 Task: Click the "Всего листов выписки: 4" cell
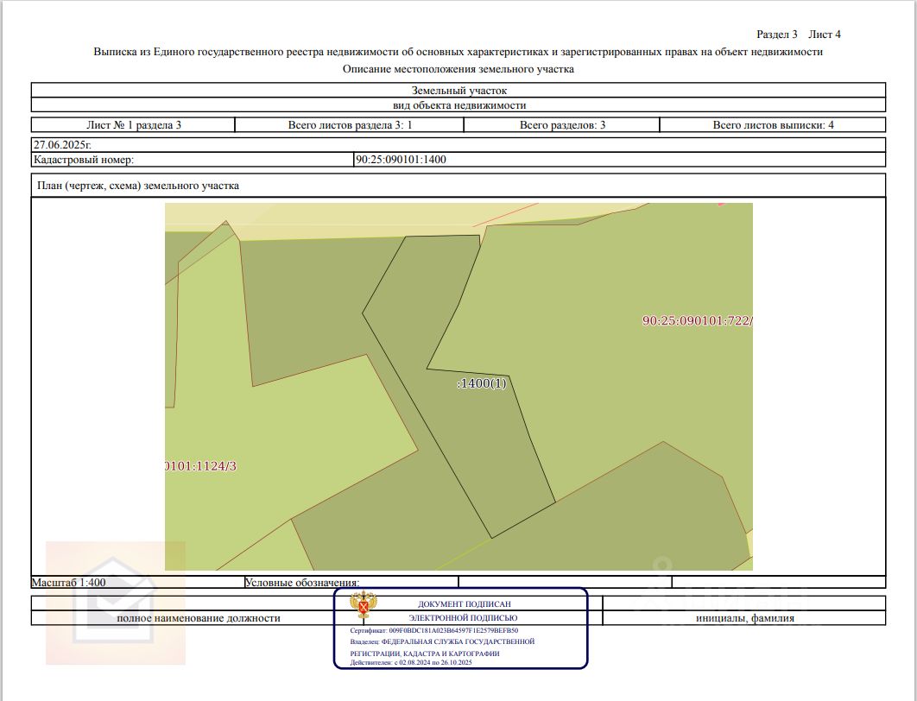773,125
